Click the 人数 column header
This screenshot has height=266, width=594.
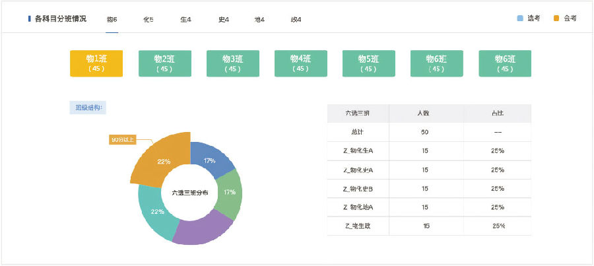point(424,113)
